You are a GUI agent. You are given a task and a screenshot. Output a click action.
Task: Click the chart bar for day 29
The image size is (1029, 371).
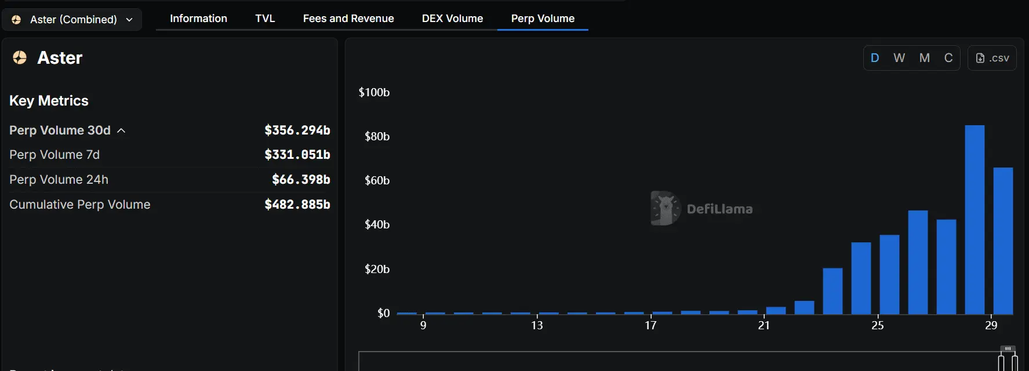click(x=1003, y=241)
